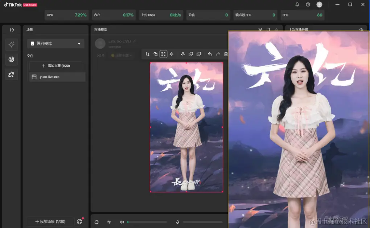Adjust the speaker volume slider

pyautogui.click(x=147, y=222)
